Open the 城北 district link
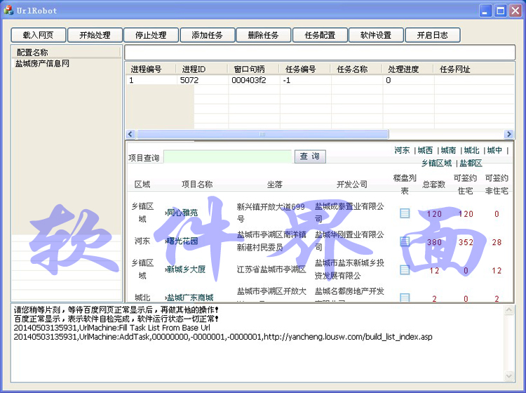Screen dimensions: 526x393 click(471, 150)
